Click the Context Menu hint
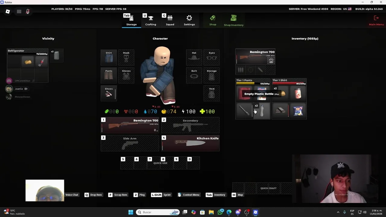 [x=188, y=195]
